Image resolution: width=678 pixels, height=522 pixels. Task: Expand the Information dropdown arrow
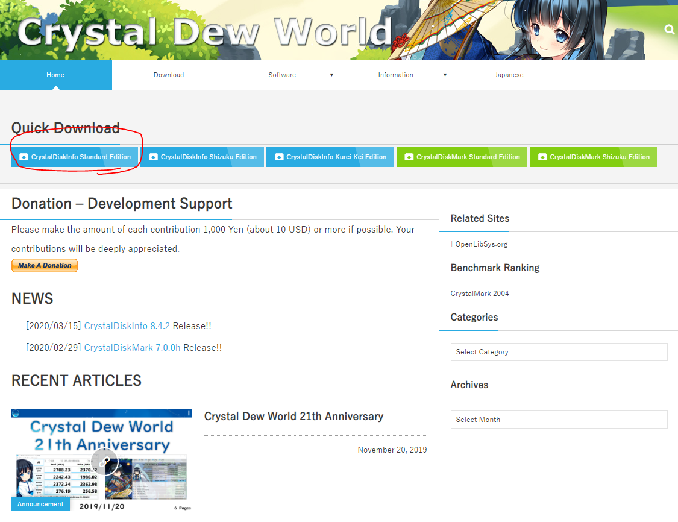(x=445, y=75)
